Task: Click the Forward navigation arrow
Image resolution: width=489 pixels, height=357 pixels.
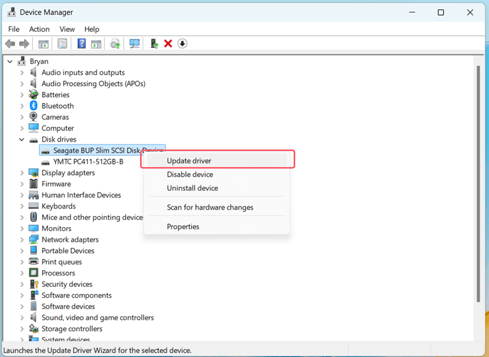Action: point(24,43)
